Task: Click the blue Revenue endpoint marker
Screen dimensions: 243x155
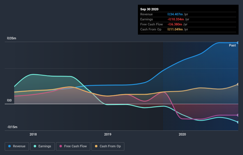Action: click(238, 43)
